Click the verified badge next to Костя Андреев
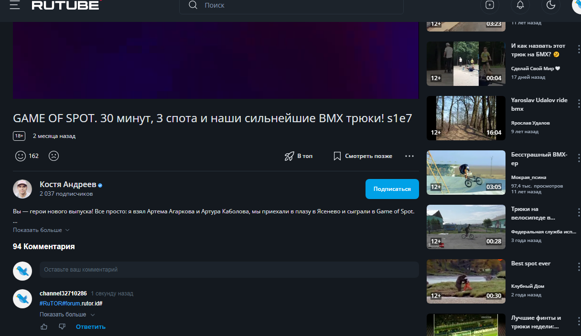The width and height of the screenshot is (581, 336). tap(100, 185)
